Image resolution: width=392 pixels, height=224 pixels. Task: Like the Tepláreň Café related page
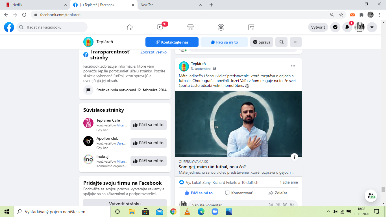(148, 125)
